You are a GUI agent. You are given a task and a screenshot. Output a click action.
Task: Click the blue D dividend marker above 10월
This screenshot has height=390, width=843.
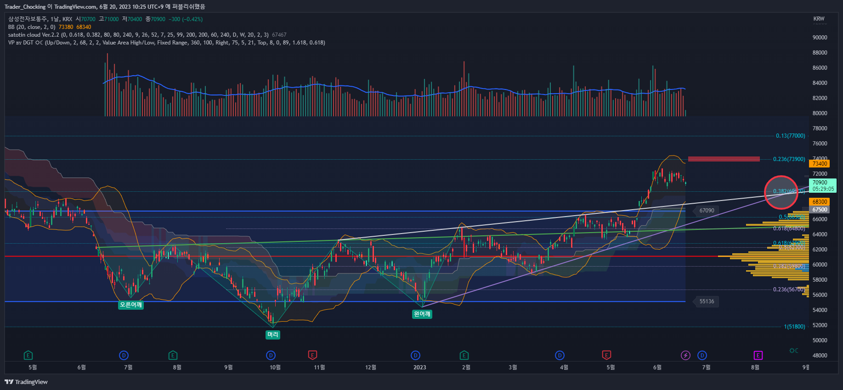coord(271,355)
